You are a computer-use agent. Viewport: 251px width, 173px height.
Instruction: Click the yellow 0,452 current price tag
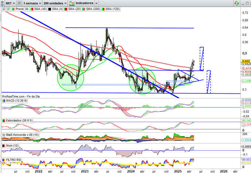point(246,61)
